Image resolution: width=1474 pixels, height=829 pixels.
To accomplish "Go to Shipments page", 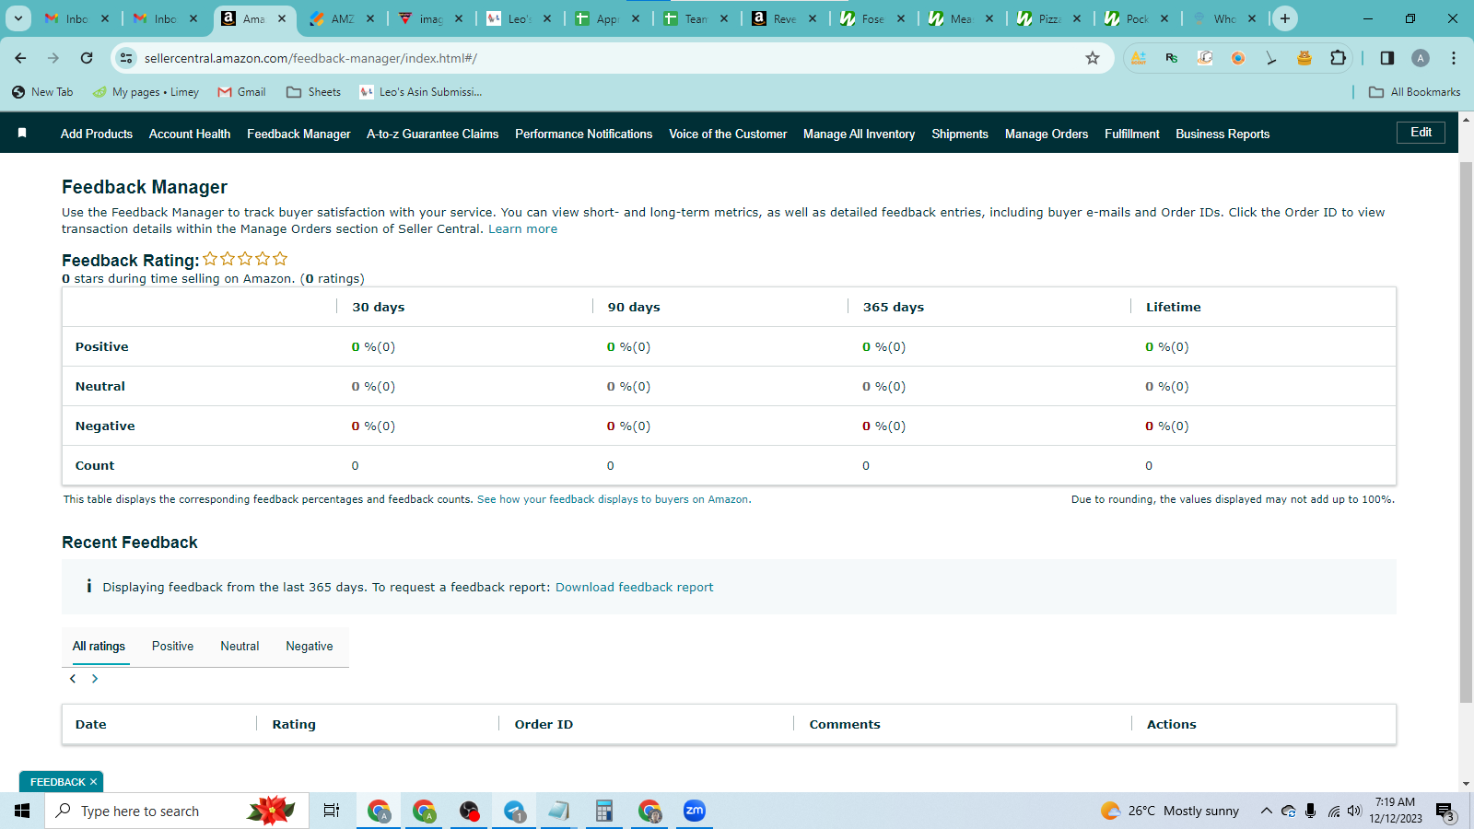I will 960,134.
